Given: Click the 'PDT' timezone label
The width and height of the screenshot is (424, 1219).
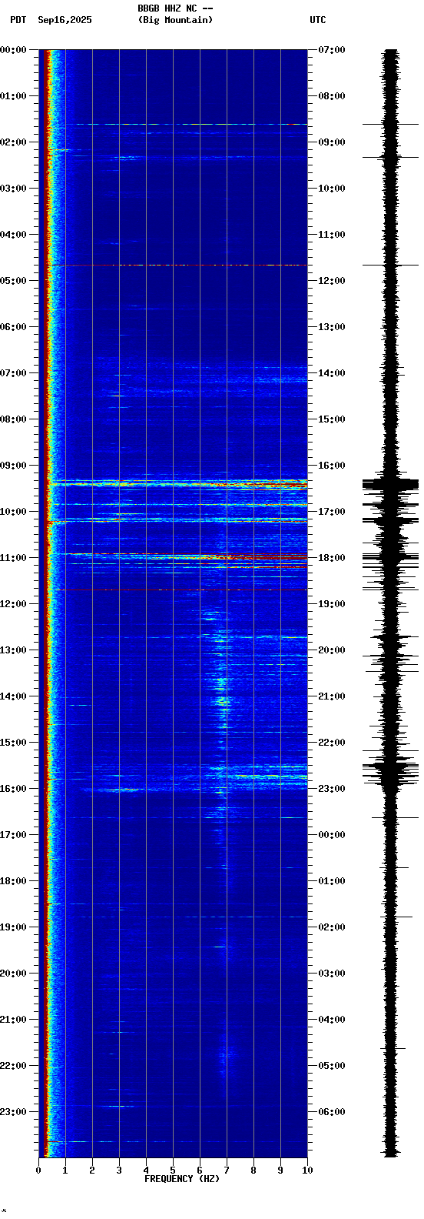Looking at the screenshot, I should click(x=18, y=20).
